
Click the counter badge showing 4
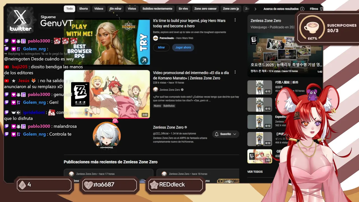point(44,185)
